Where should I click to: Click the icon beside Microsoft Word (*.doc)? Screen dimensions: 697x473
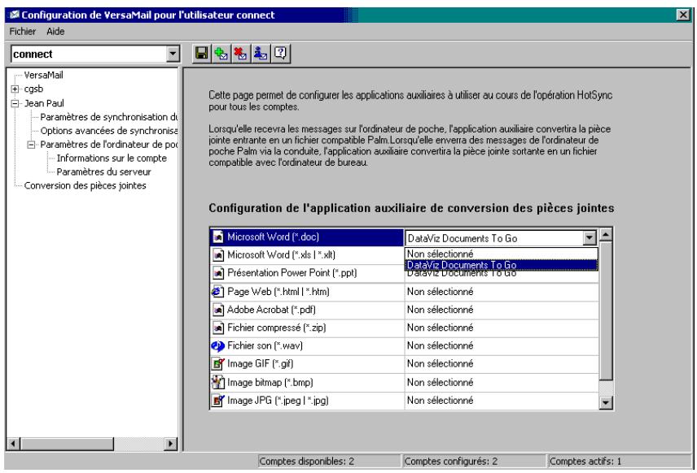coord(218,237)
